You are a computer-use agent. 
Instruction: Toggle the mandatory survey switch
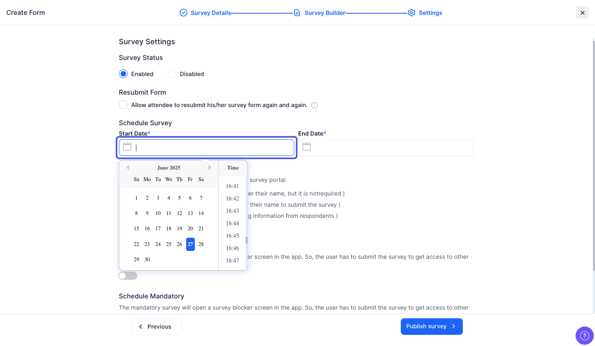click(x=128, y=276)
